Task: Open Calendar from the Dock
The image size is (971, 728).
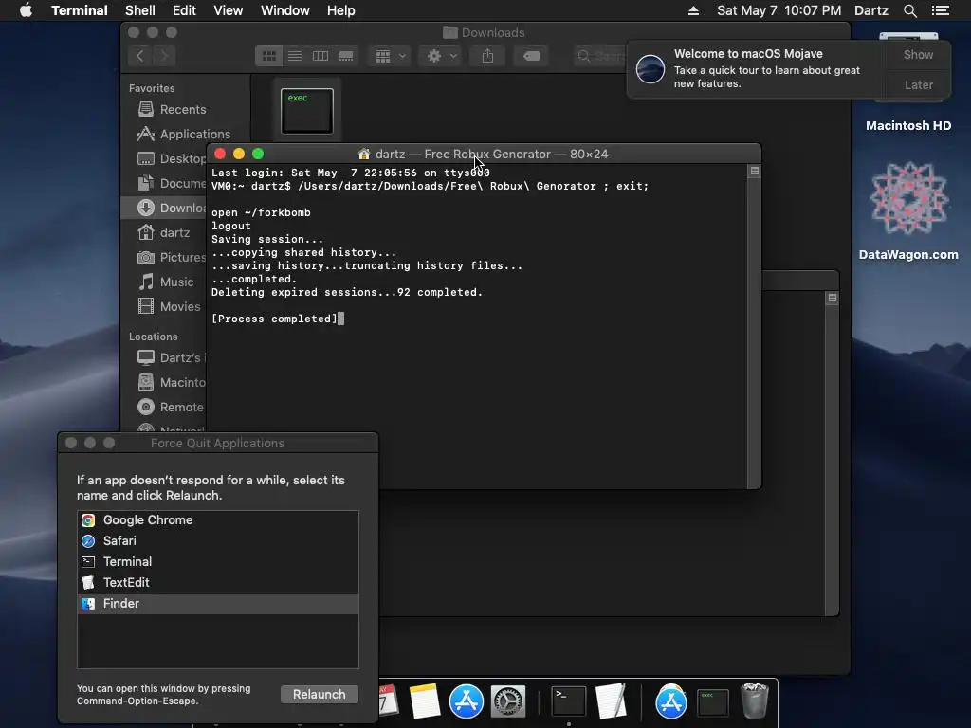Action: click(388, 701)
